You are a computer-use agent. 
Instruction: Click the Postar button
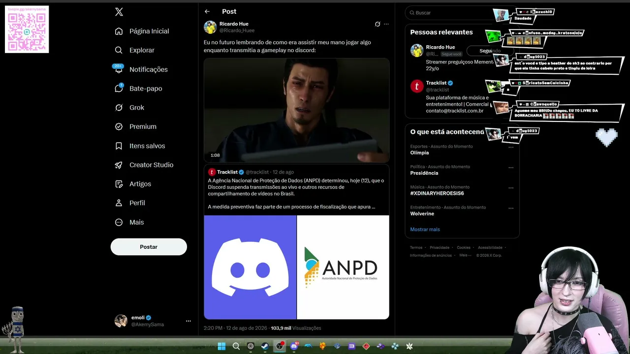(149, 247)
